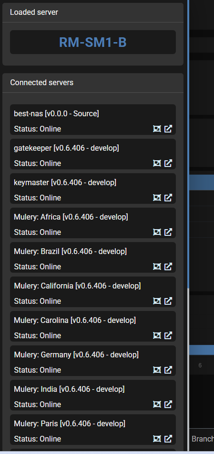Open keymaster via its external-link icon
The image size is (214, 454).
click(x=168, y=198)
